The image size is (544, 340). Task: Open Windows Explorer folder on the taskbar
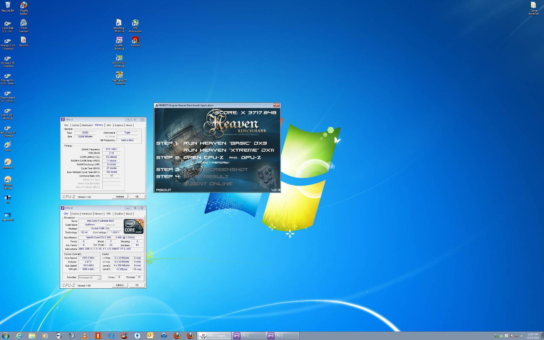[32, 336]
